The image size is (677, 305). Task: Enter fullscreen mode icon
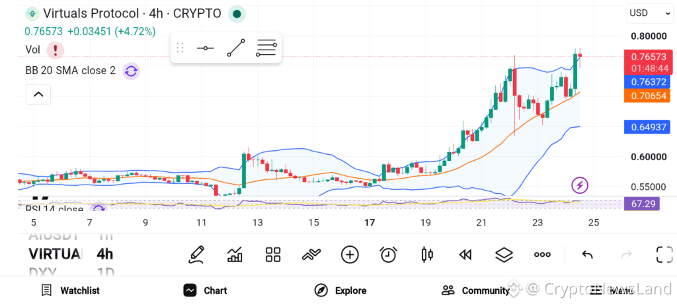(x=664, y=255)
